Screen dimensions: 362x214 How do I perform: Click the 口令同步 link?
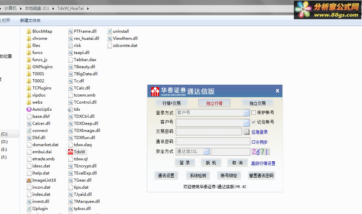click(259, 142)
